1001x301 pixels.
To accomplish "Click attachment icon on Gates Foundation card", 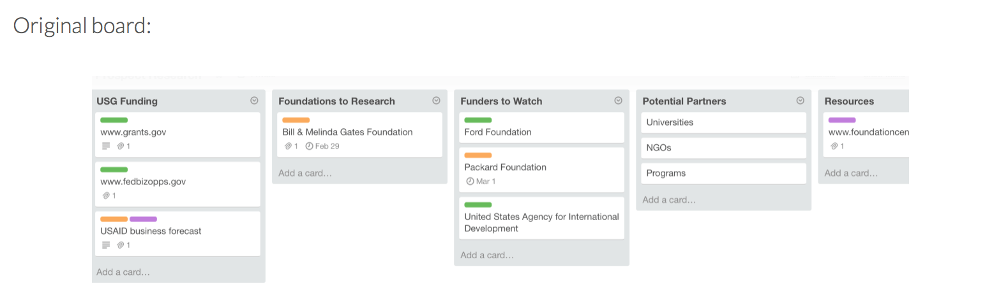I will [x=288, y=146].
